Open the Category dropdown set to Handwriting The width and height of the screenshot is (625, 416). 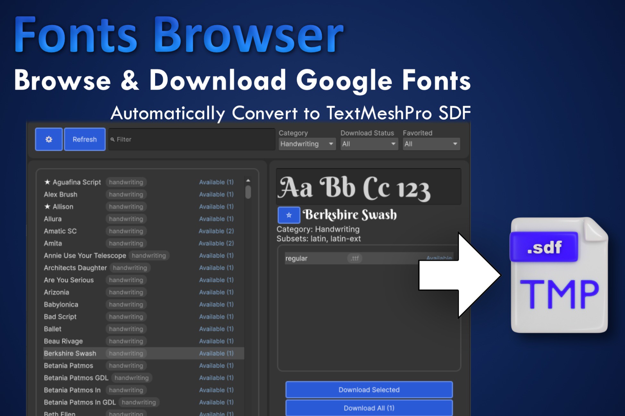[307, 144]
